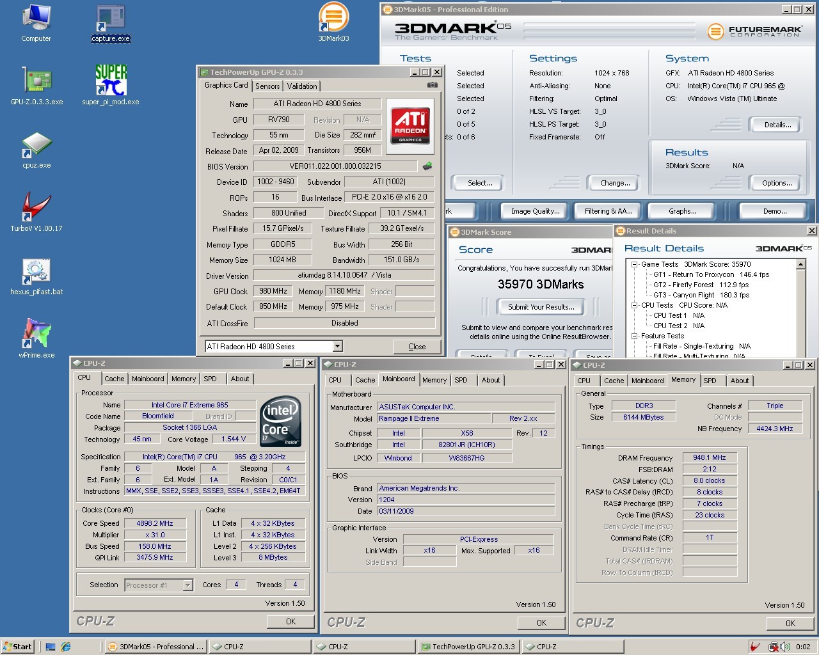
Task: Click the BIOS save chip icon in GPU-Z
Action: coord(427,166)
